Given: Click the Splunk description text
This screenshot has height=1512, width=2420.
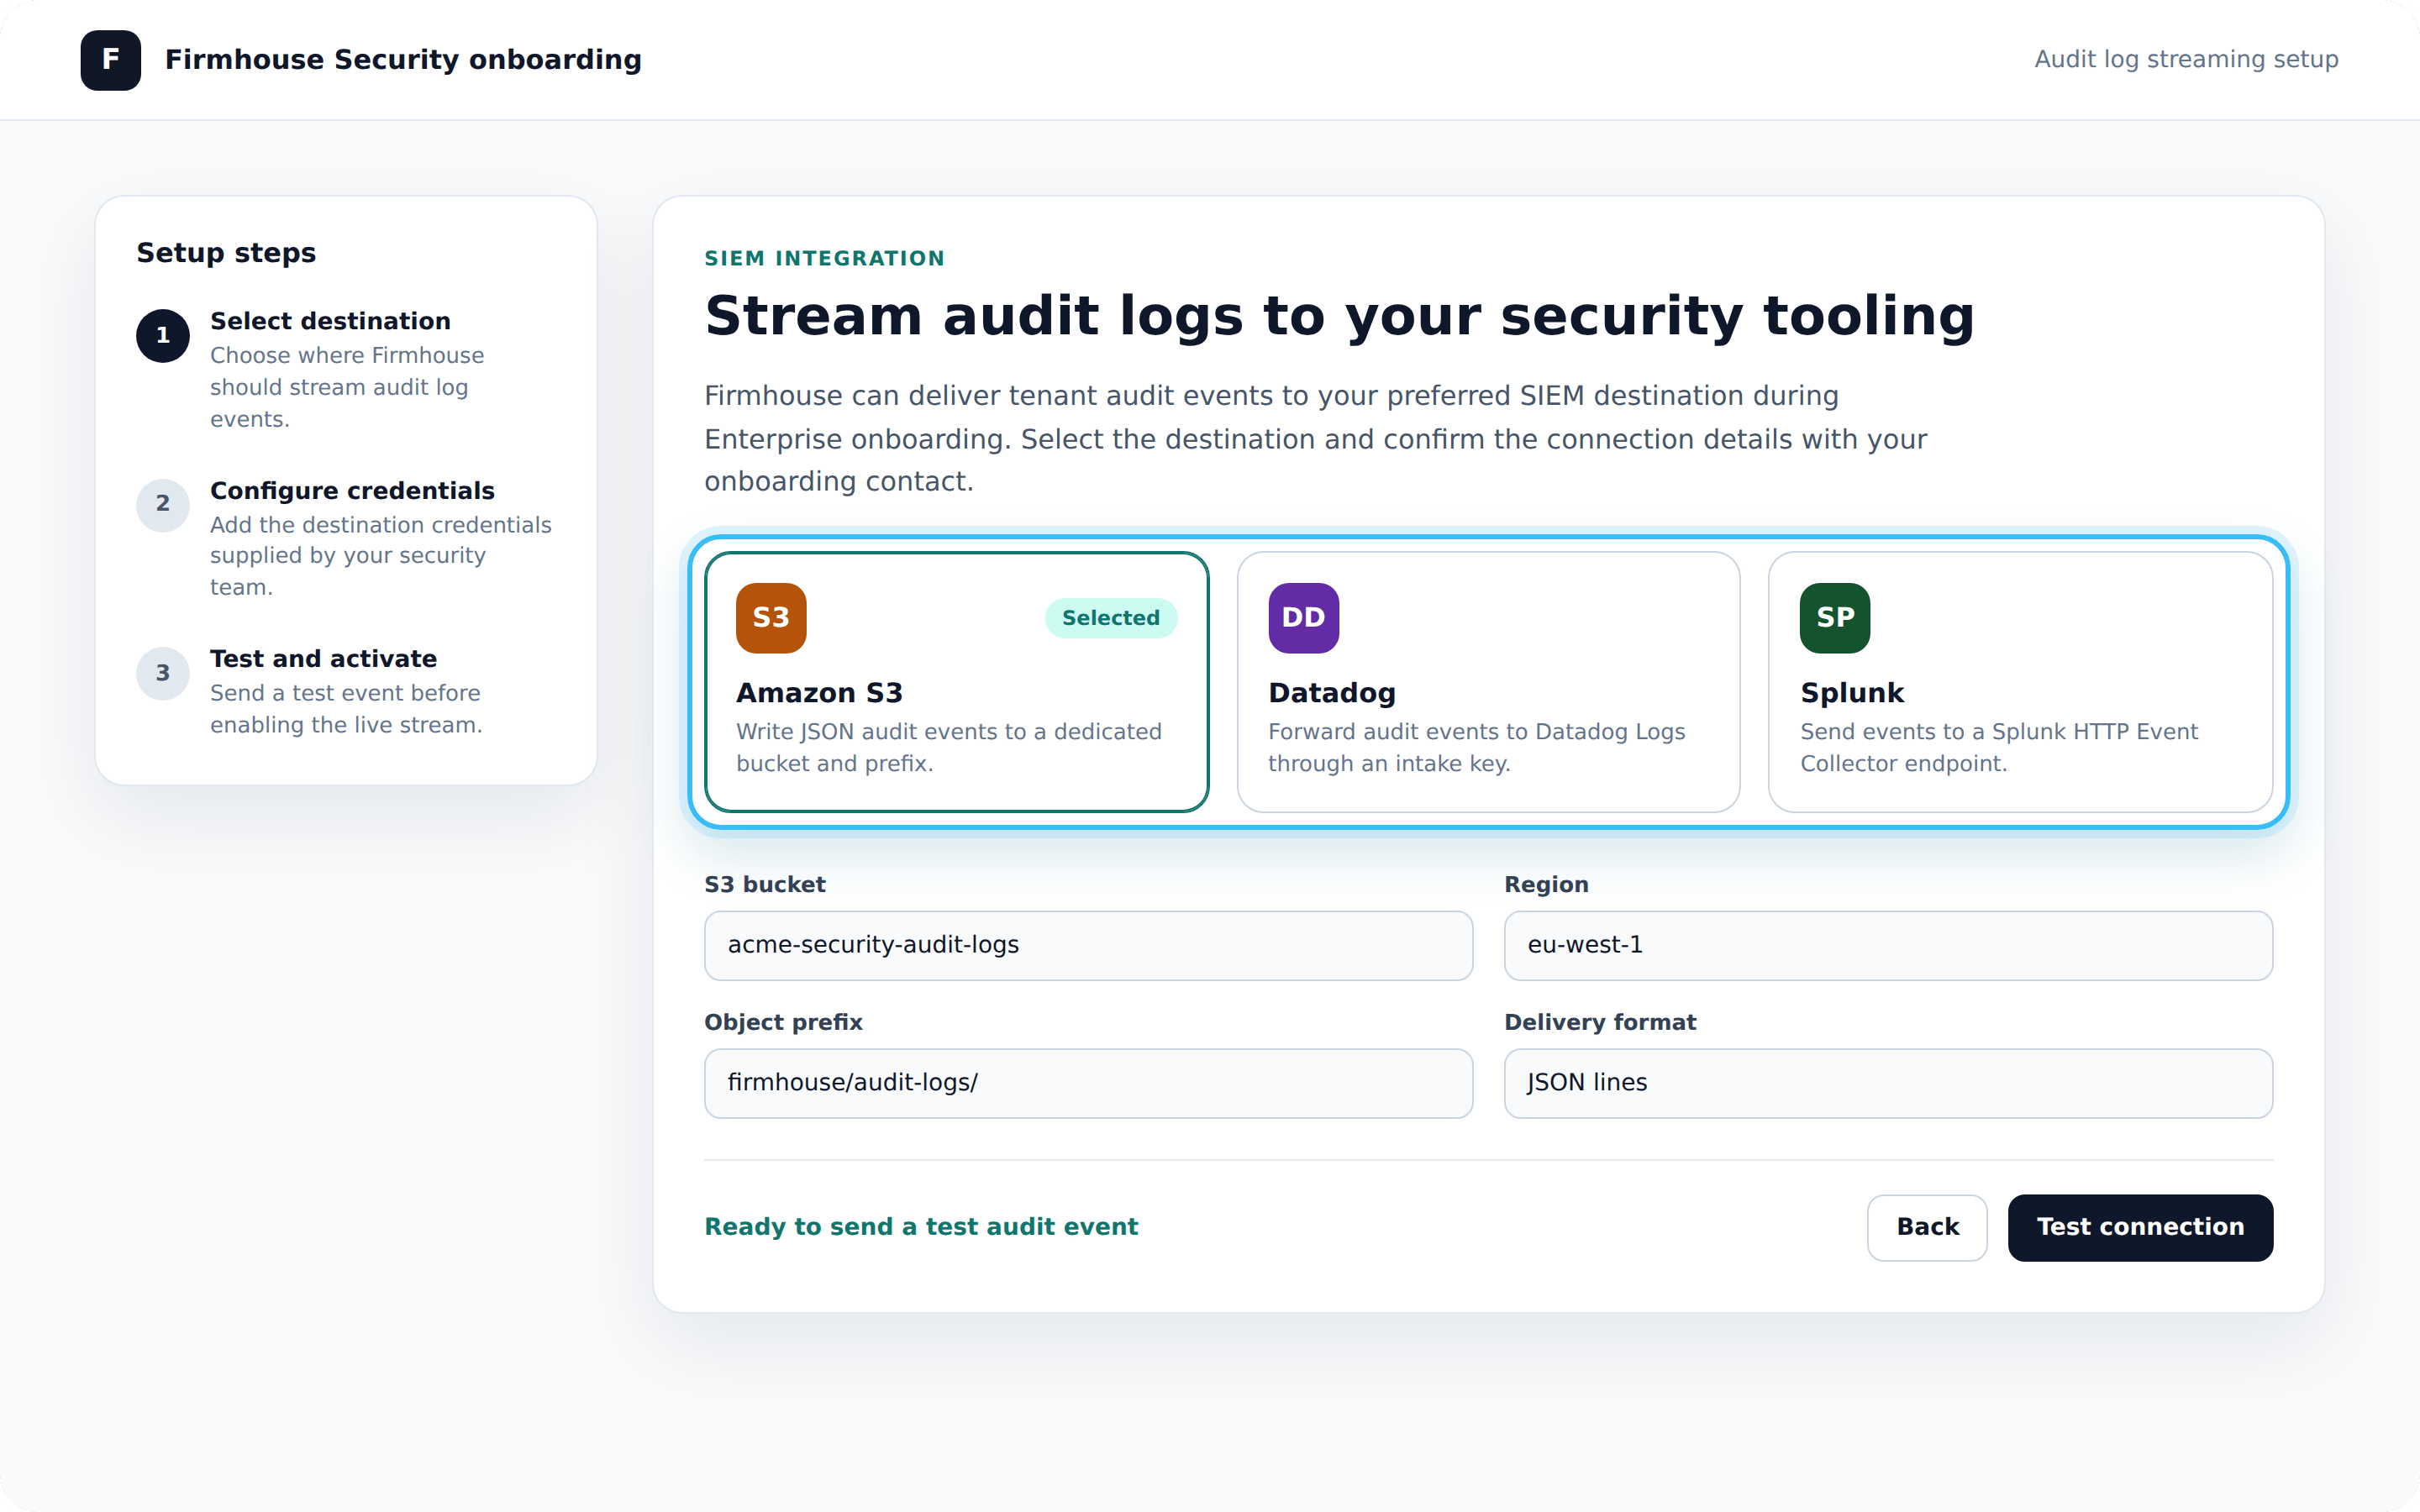Looking at the screenshot, I should pos(1999,748).
